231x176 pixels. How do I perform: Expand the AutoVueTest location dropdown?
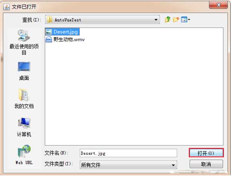click(x=156, y=20)
